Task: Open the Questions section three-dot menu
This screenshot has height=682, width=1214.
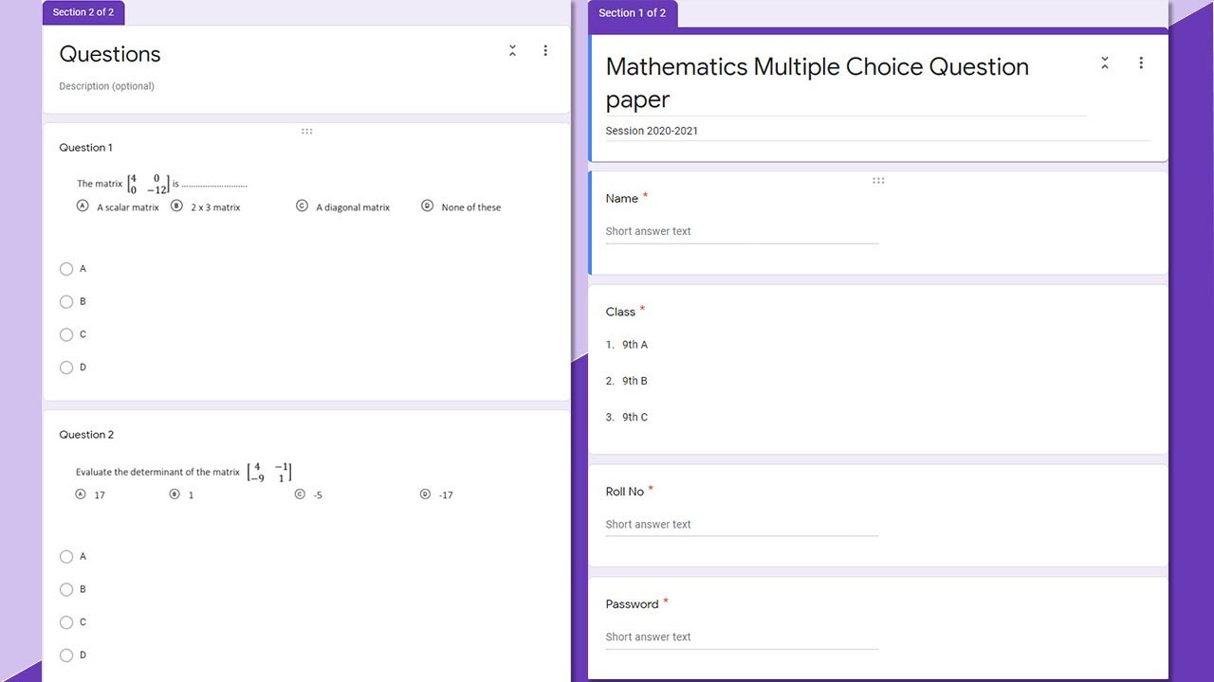Action: pos(545,51)
